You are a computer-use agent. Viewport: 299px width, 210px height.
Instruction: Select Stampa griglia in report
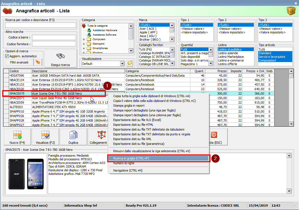(129, 106)
